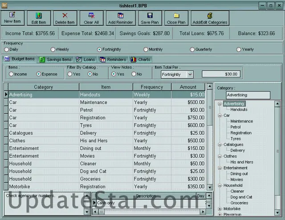Click the New Item toolbar icon

12,15
